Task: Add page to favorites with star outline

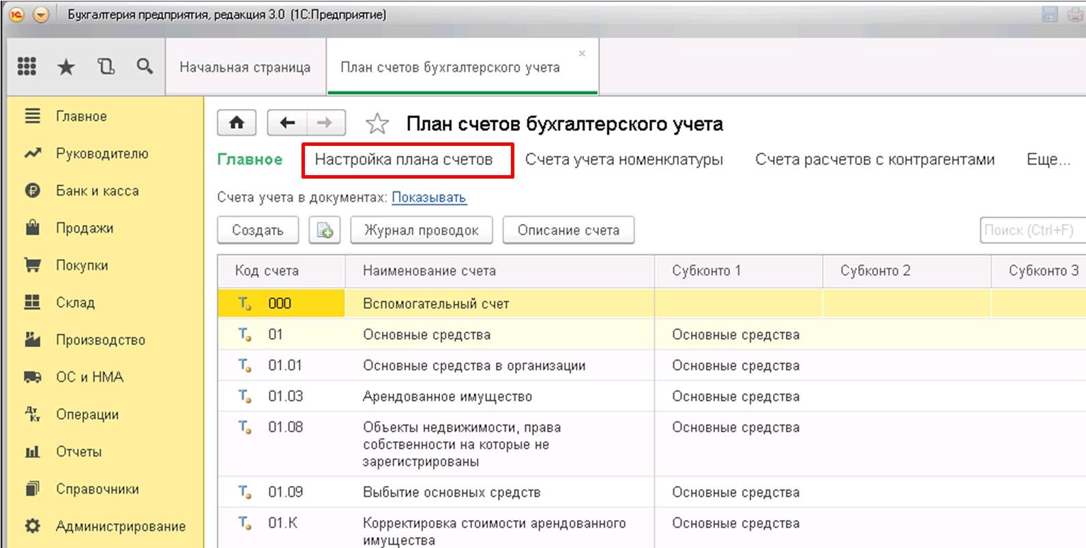Action: (x=377, y=123)
